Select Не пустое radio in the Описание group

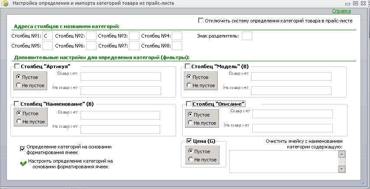tap(190, 123)
